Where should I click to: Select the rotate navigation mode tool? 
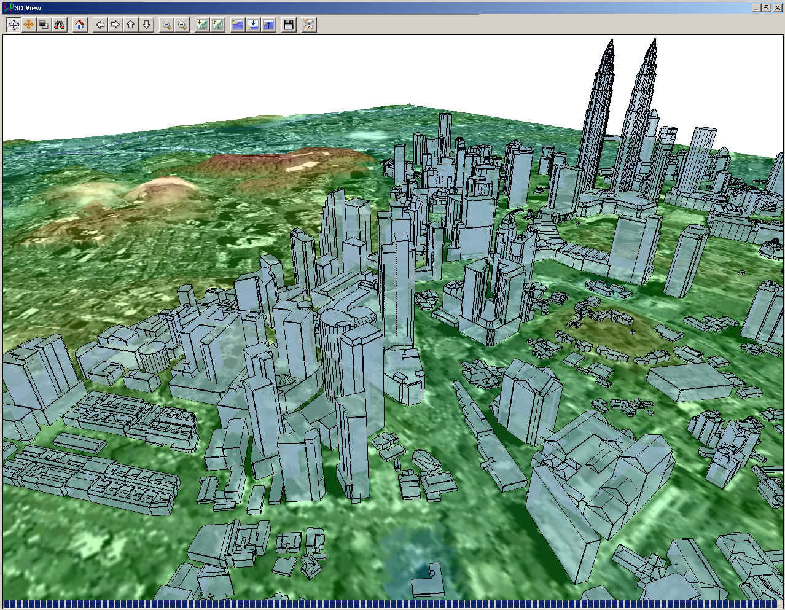tap(13, 25)
